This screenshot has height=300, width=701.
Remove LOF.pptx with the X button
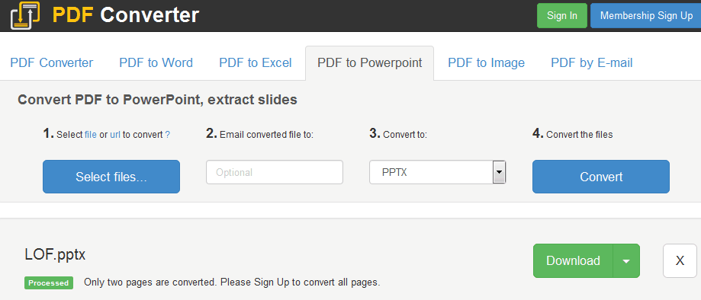[680, 260]
